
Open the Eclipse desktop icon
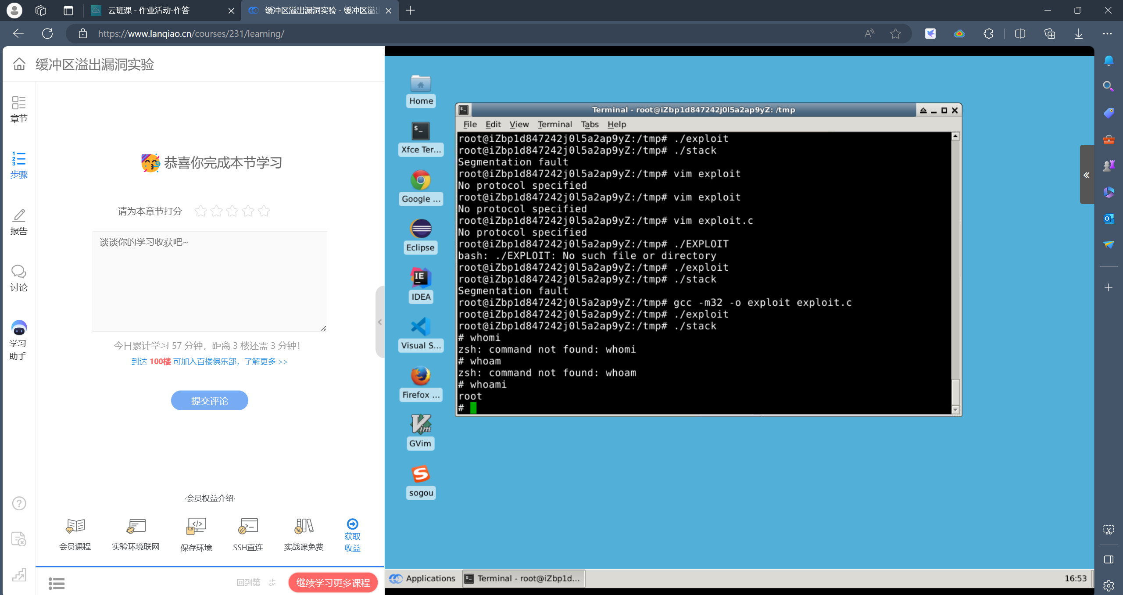(420, 229)
